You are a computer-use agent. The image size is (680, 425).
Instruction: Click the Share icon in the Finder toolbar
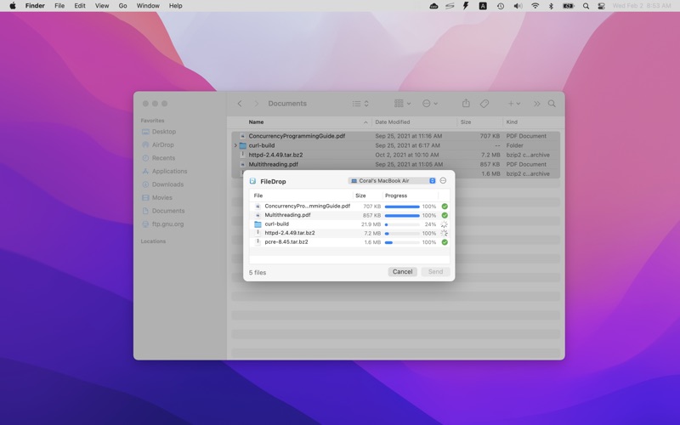pos(466,103)
